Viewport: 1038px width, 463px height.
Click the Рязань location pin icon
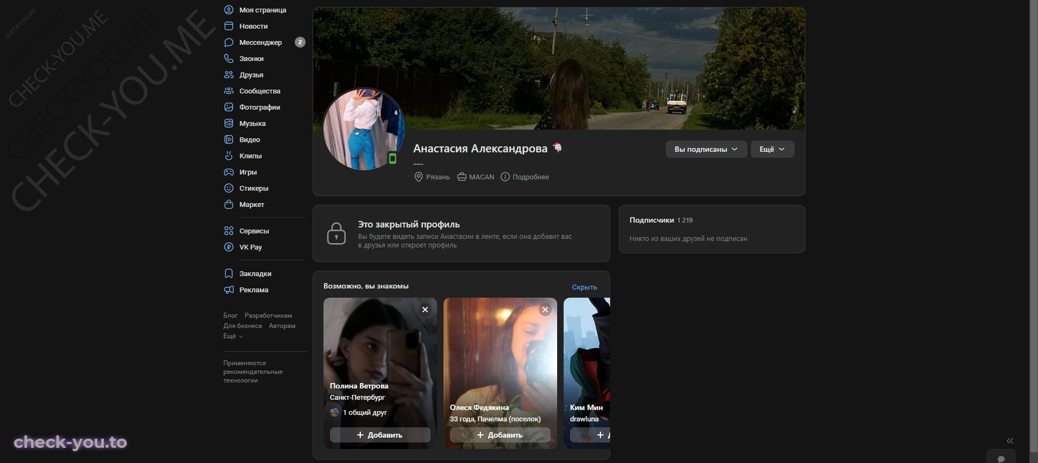click(x=418, y=177)
